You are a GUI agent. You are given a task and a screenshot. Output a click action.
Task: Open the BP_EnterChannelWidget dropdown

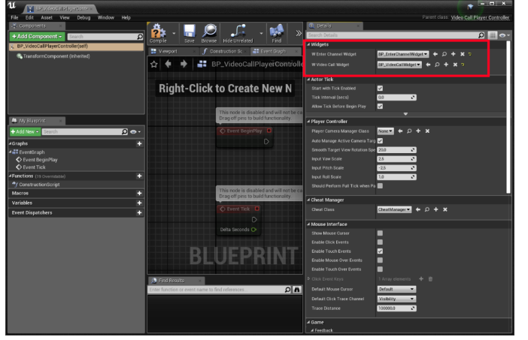(x=402, y=54)
